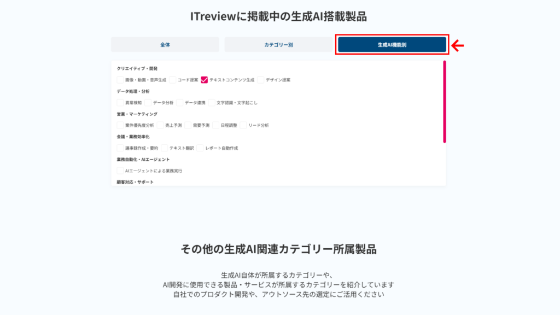Viewport: 560px width, 315px height.
Task: Select the AIエージェントによる業務実行 checkbox
Action: point(120,171)
